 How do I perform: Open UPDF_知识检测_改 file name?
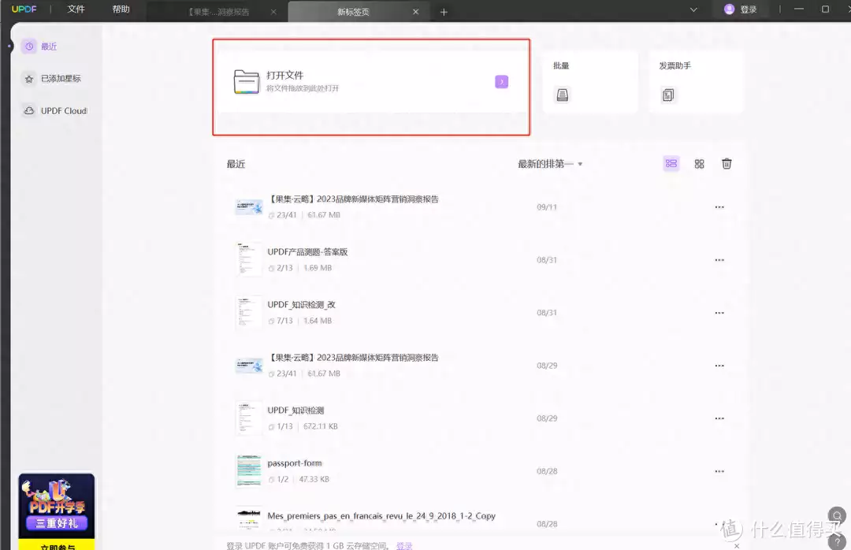point(301,305)
